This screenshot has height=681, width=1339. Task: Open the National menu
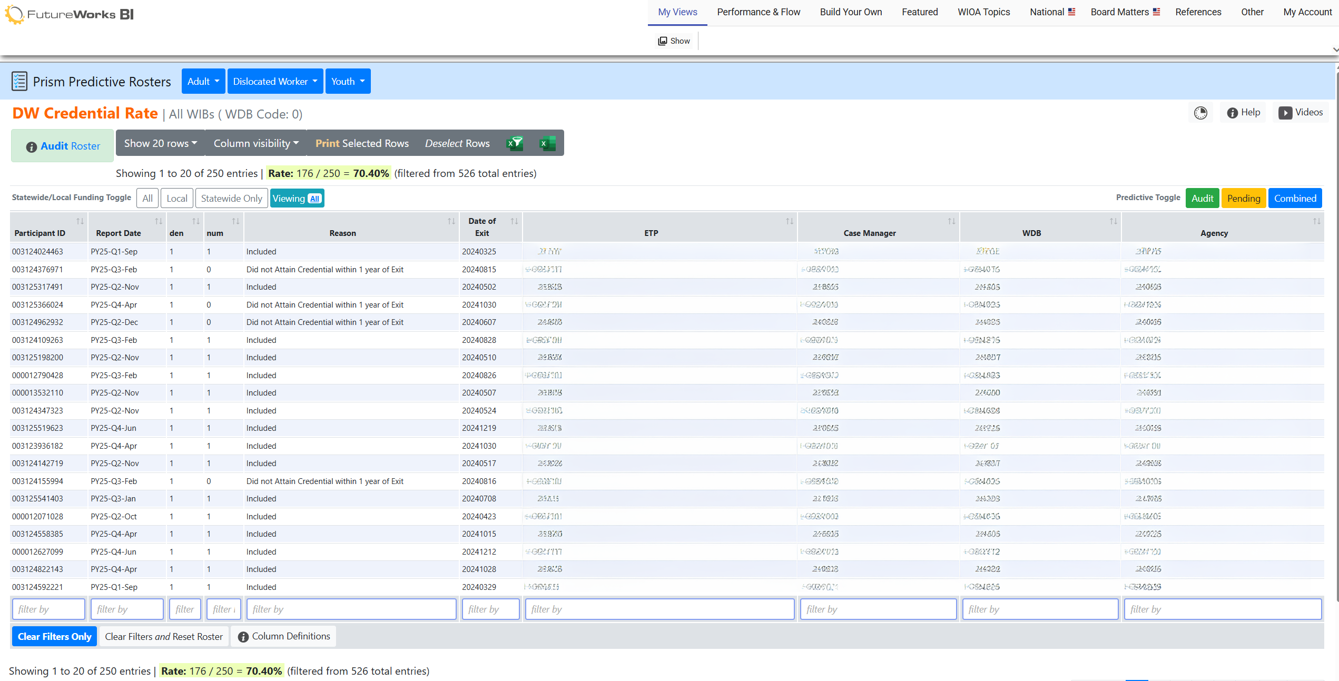pos(1052,12)
